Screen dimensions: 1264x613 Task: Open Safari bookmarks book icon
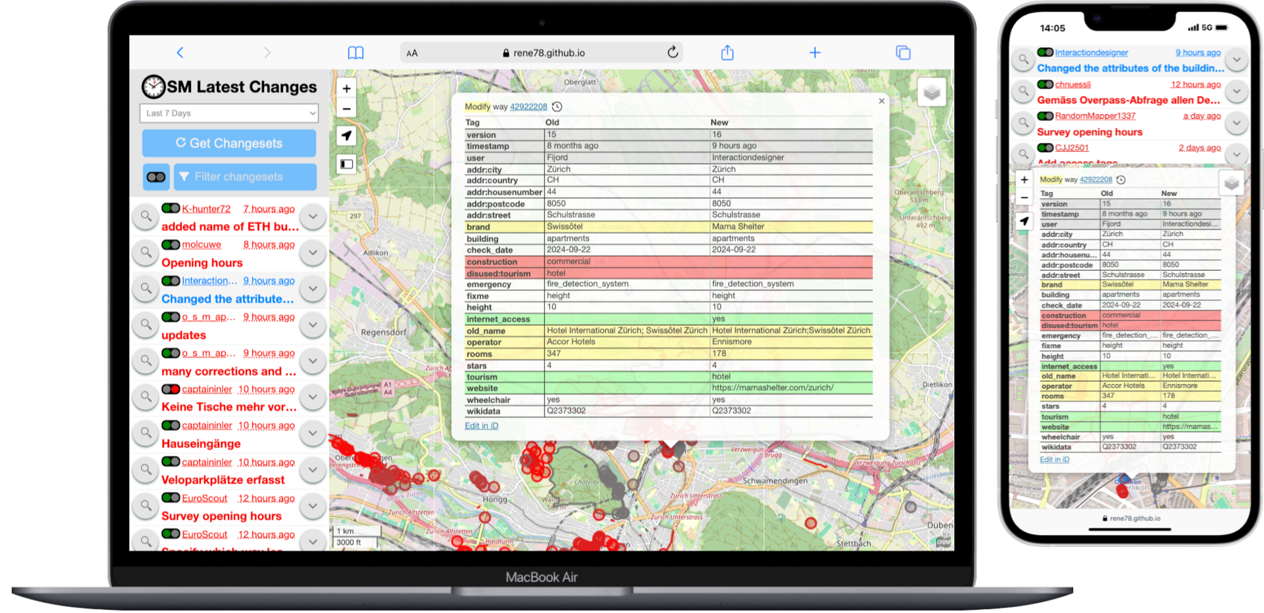356,53
